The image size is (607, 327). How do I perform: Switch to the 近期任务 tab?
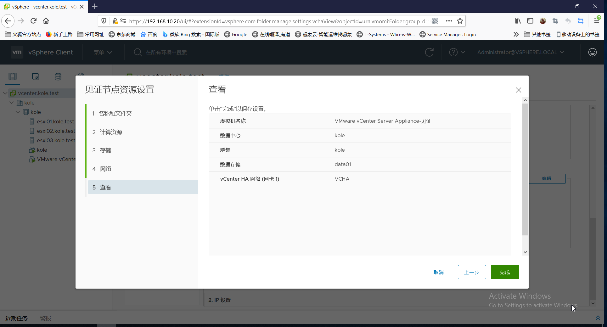point(16,318)
